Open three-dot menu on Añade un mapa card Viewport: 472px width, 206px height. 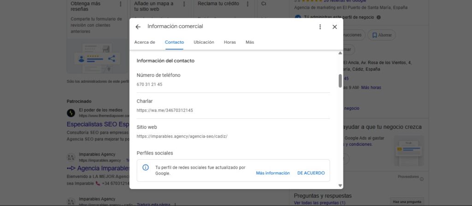click(184, 4)
